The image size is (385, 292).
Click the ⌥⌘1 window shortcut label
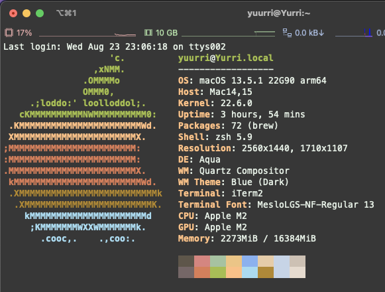(66, 13)
